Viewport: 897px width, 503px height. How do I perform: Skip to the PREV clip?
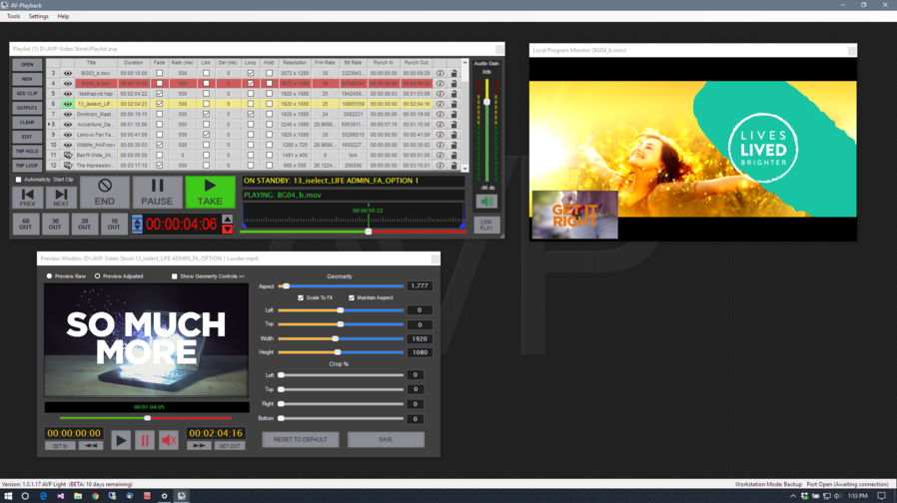tap(28, 197)
